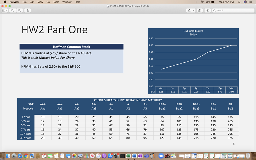Open Microsoft Excel from the Dock

[x=128, y=156]
